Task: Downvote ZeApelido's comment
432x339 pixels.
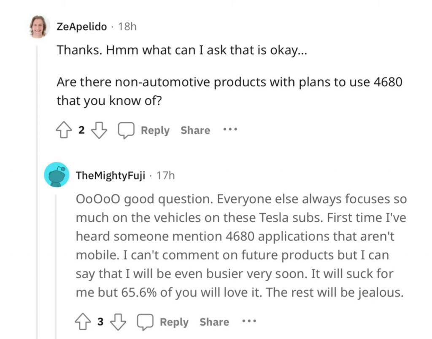Action: point(99,130)
